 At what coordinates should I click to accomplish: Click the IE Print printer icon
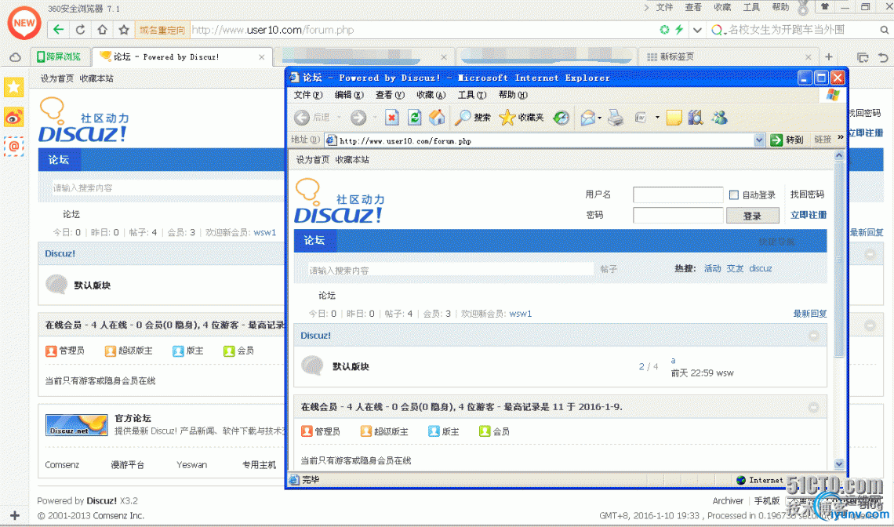coord(615,118)
